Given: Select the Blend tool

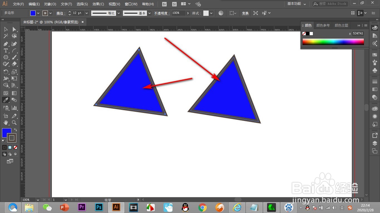Looking at the screenshot, I should (14, 100).
